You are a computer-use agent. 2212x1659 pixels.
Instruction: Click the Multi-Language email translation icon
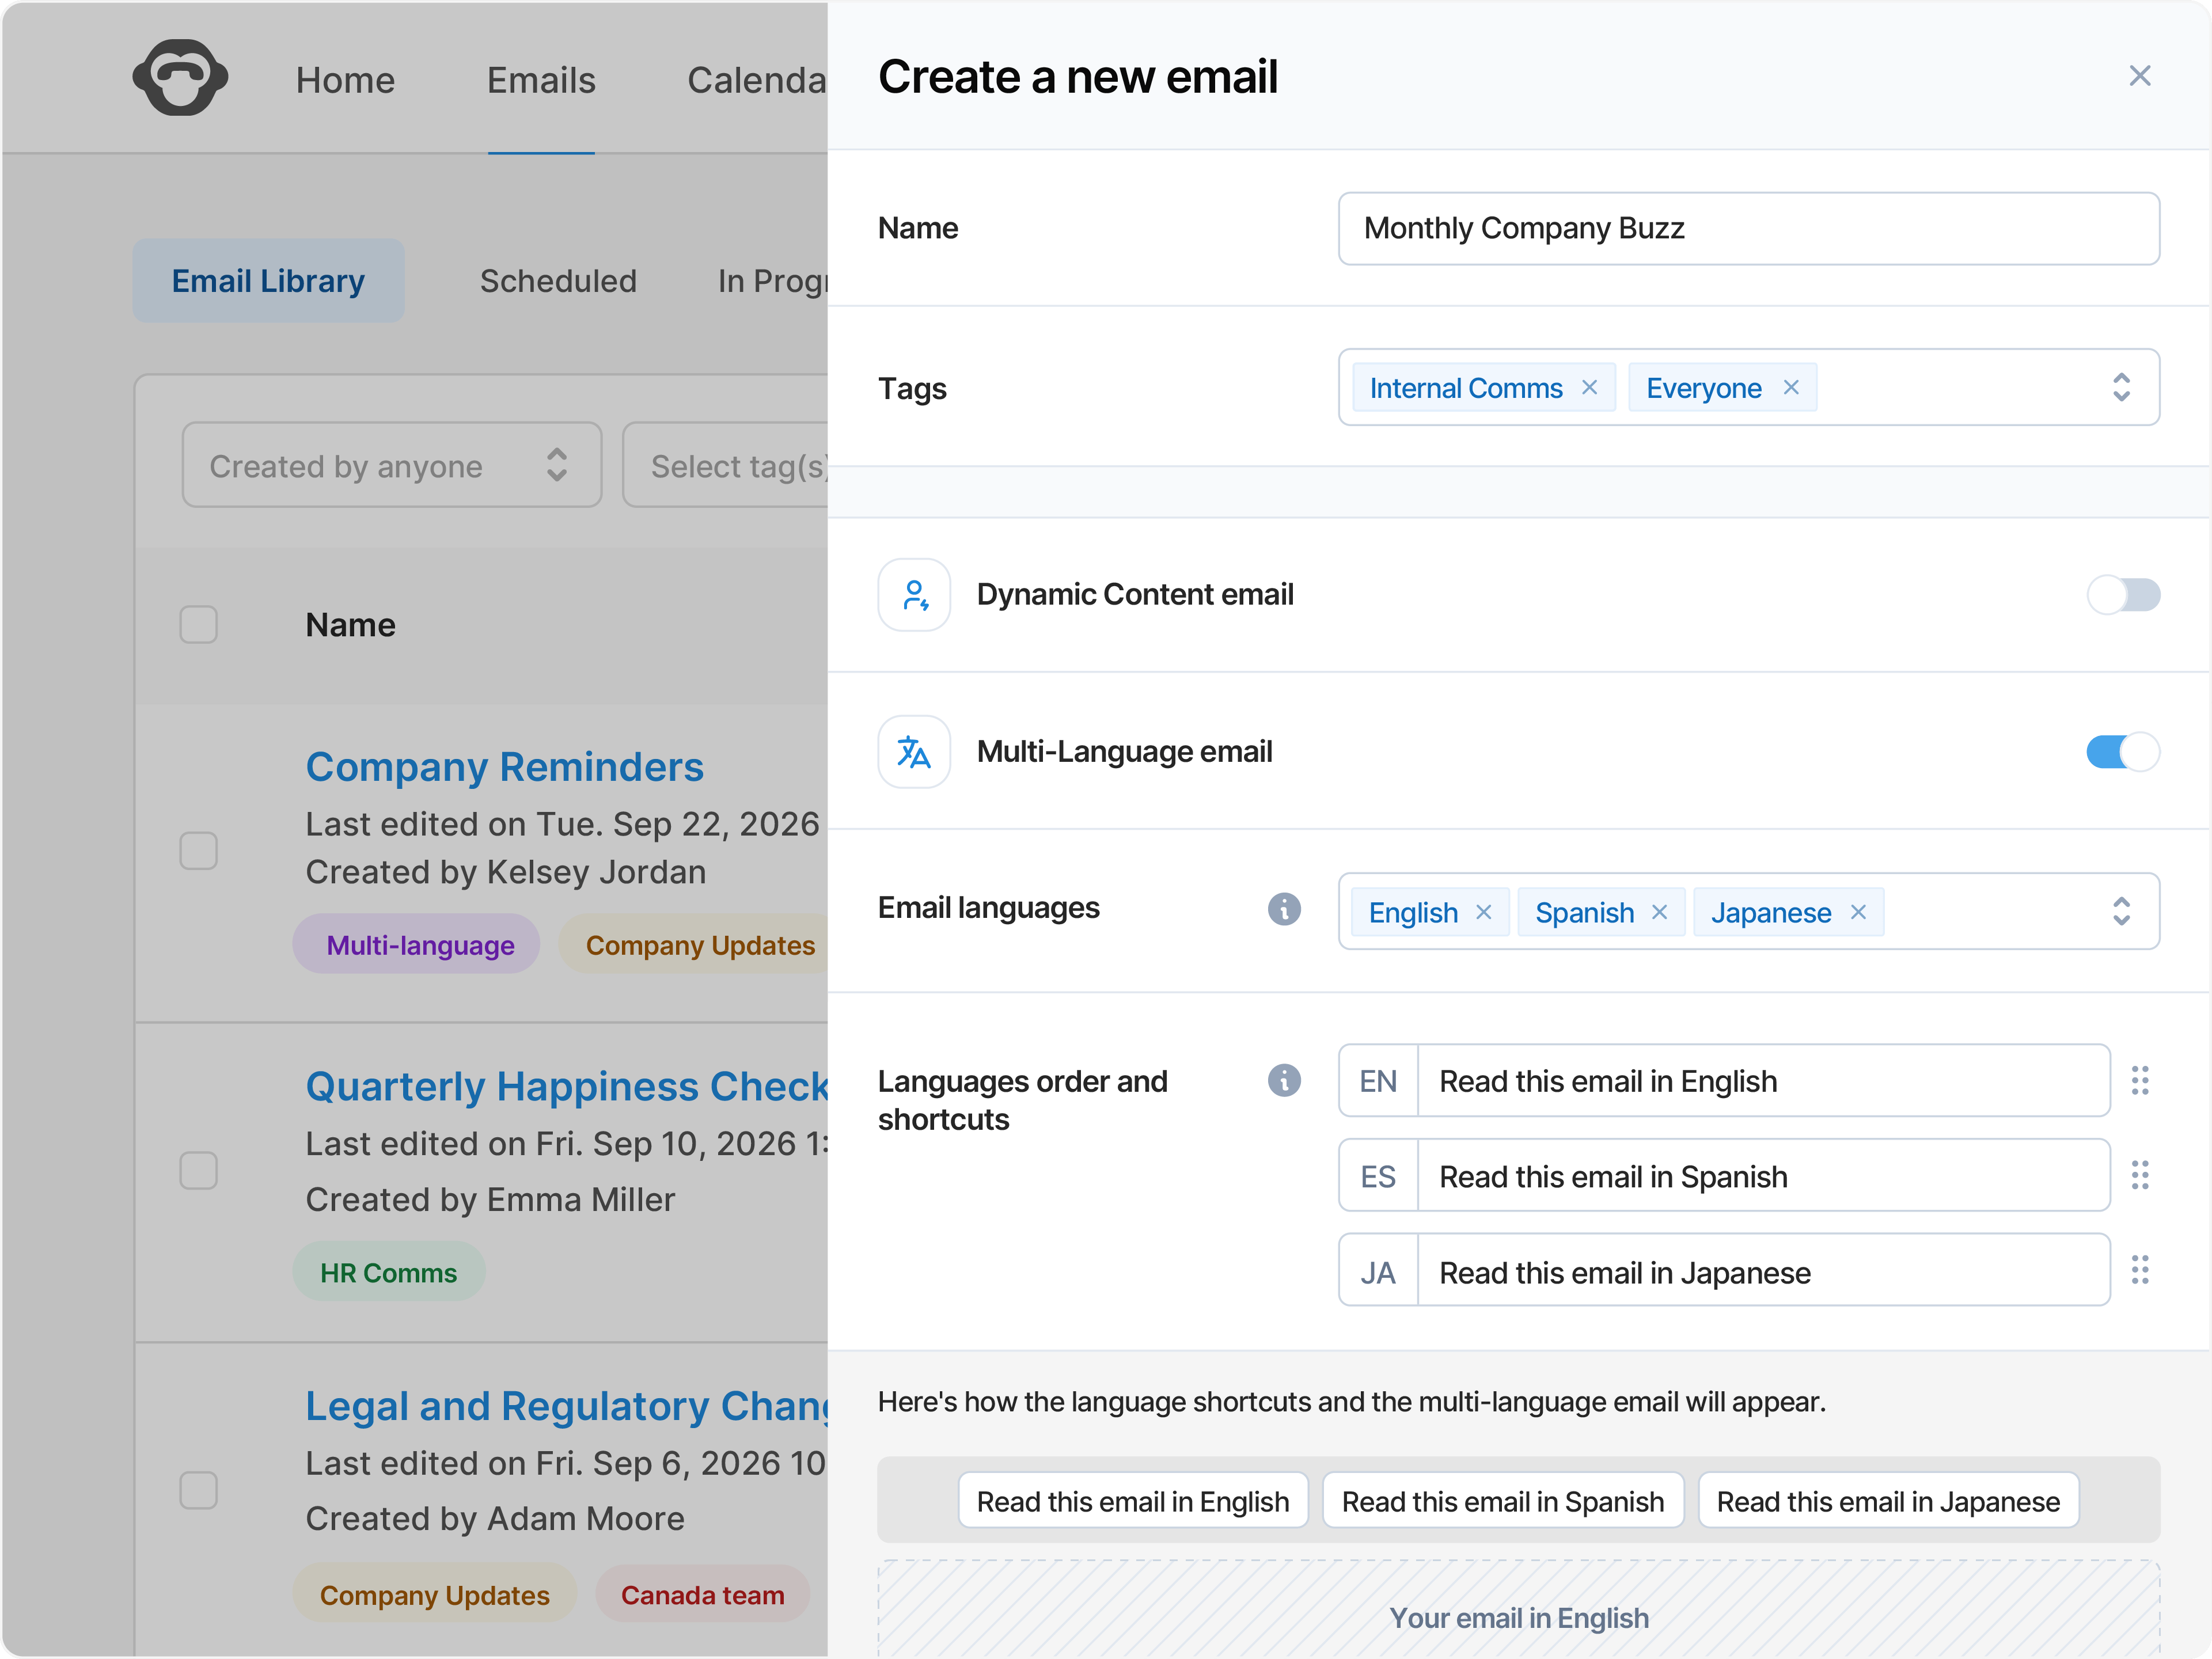913,752
